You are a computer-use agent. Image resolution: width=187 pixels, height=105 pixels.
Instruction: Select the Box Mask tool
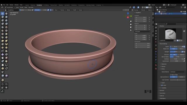pyautogui.click(x=3, y=65)
